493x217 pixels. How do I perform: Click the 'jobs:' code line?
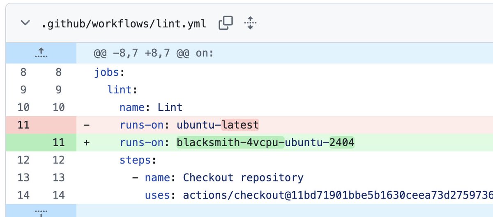tap(109, 72)
